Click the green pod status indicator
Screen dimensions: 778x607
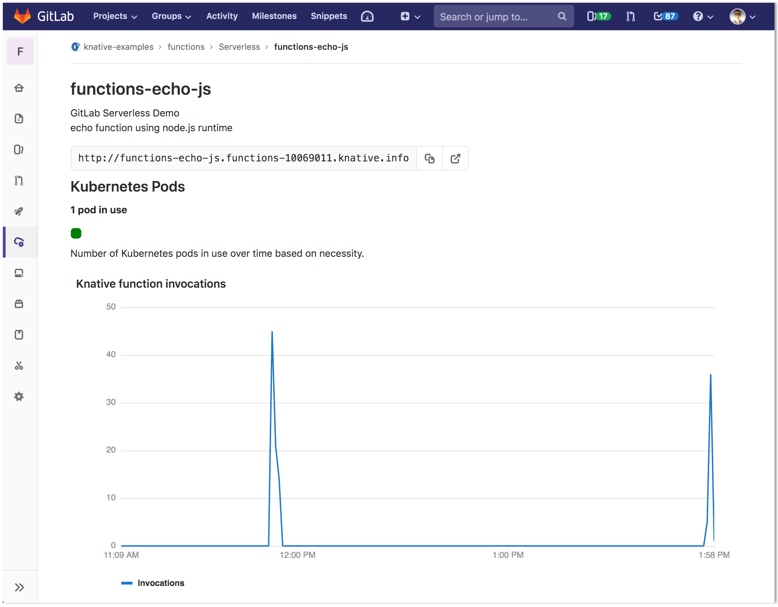(x=76, y=232)
